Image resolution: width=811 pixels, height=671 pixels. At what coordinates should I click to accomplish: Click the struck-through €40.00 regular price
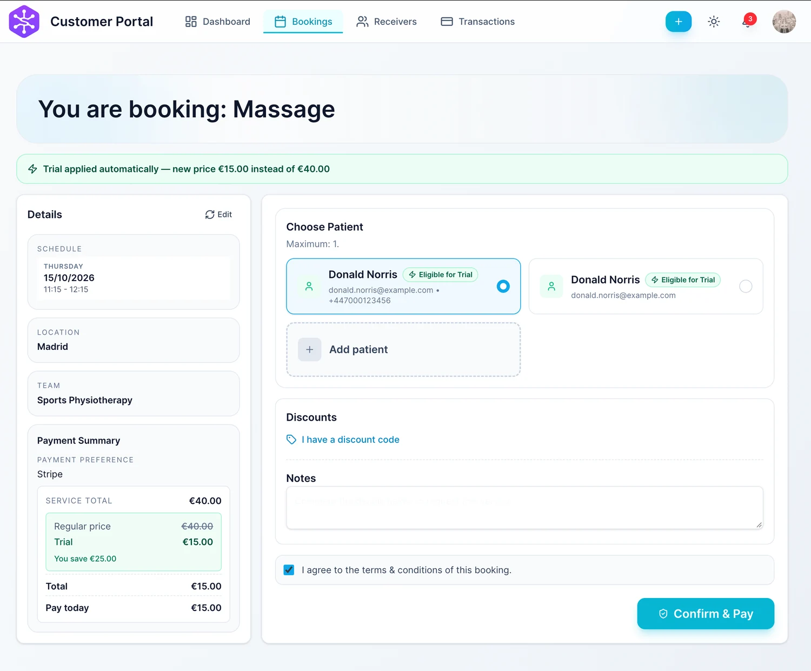(x=197, y=526)
